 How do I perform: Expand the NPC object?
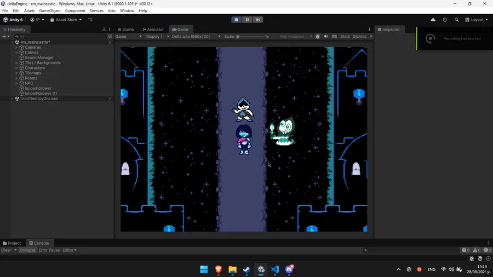click(x=16, y=83)
